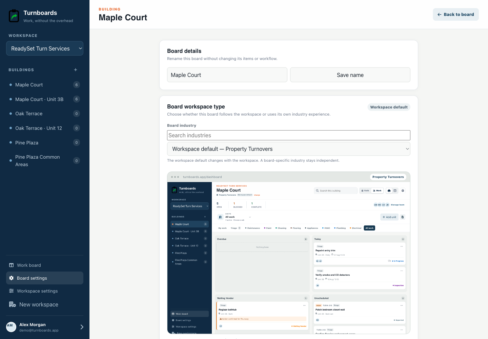
Task: Click the Turnboards clipboard logo in main sidebar
Action: tap(14, 16)
